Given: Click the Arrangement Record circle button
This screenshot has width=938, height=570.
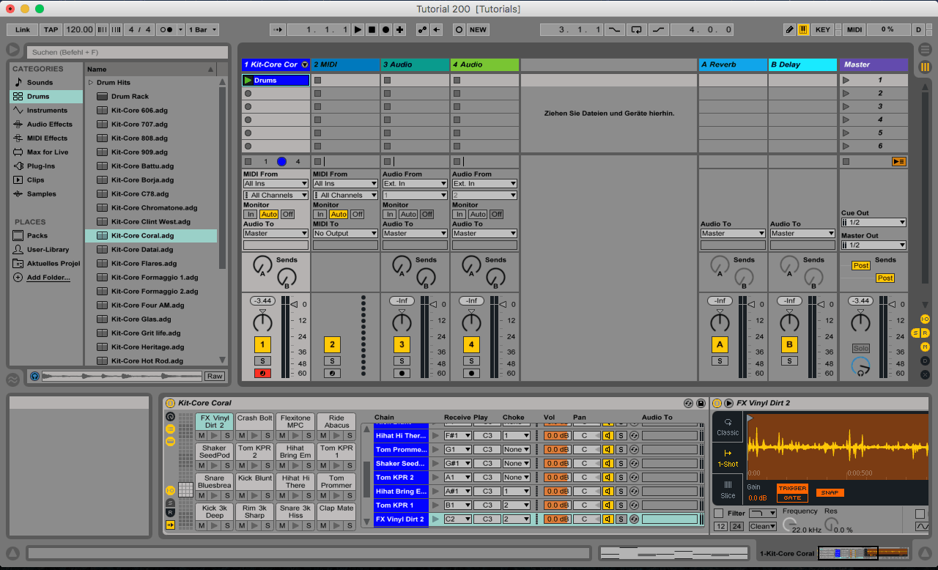Looking at the screenshot, I should coord(385,30).
